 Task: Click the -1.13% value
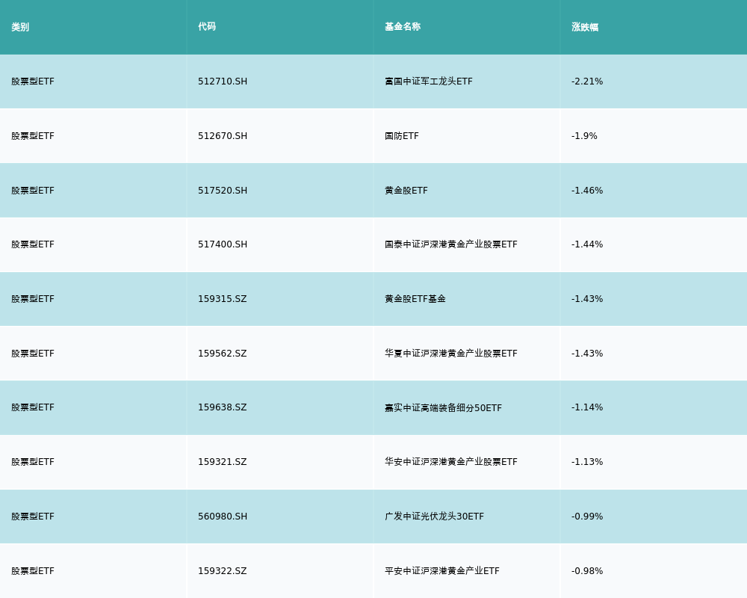pos(587,462)
